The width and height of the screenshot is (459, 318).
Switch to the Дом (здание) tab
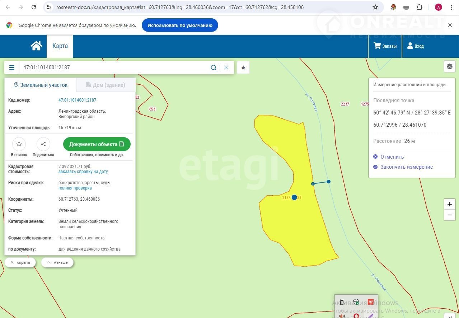tap(106, 85)
